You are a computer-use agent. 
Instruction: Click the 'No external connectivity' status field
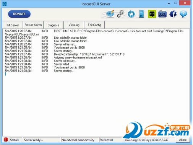[80, 140]
